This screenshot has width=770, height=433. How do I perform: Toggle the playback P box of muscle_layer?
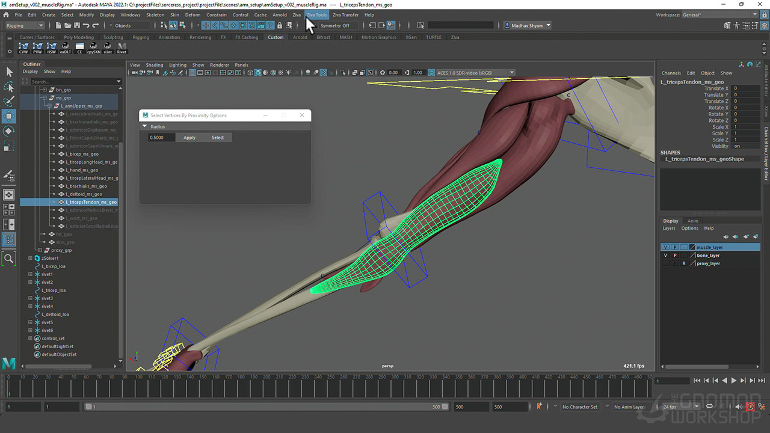tap(674, 247)
